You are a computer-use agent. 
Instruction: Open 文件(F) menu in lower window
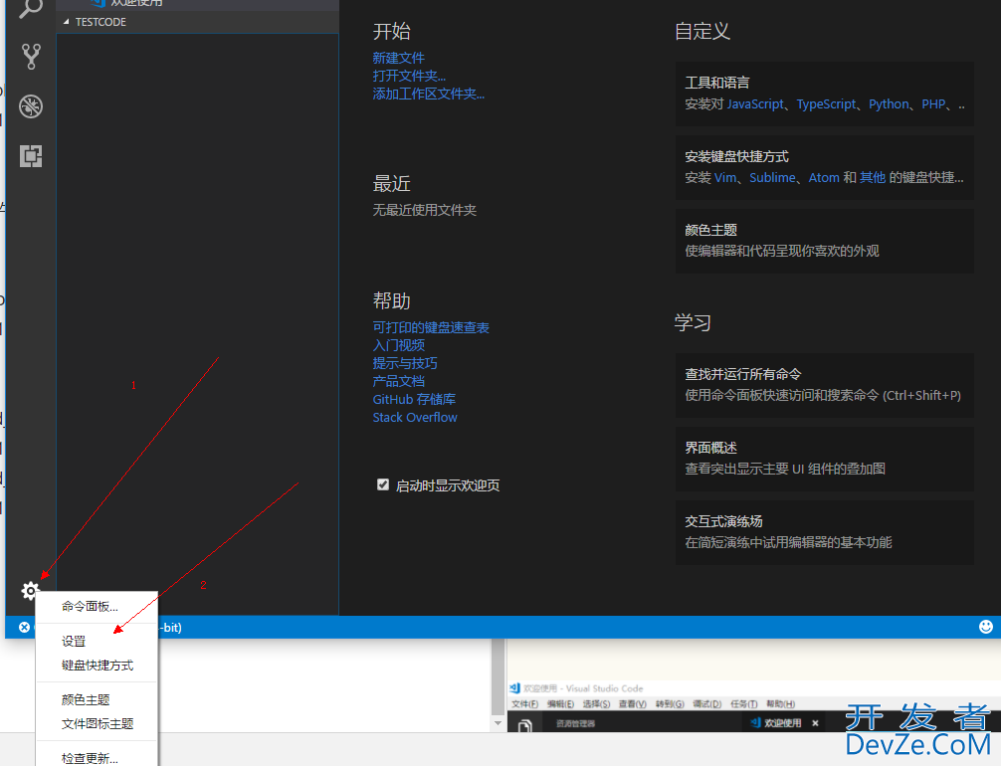click(524, 704)
